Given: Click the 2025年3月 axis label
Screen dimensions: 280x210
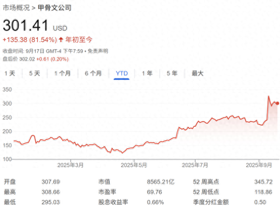Looking at the screenshot, I should (x=70, y=165).
